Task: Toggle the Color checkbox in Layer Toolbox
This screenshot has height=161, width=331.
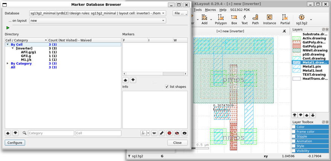Action: 294,127
